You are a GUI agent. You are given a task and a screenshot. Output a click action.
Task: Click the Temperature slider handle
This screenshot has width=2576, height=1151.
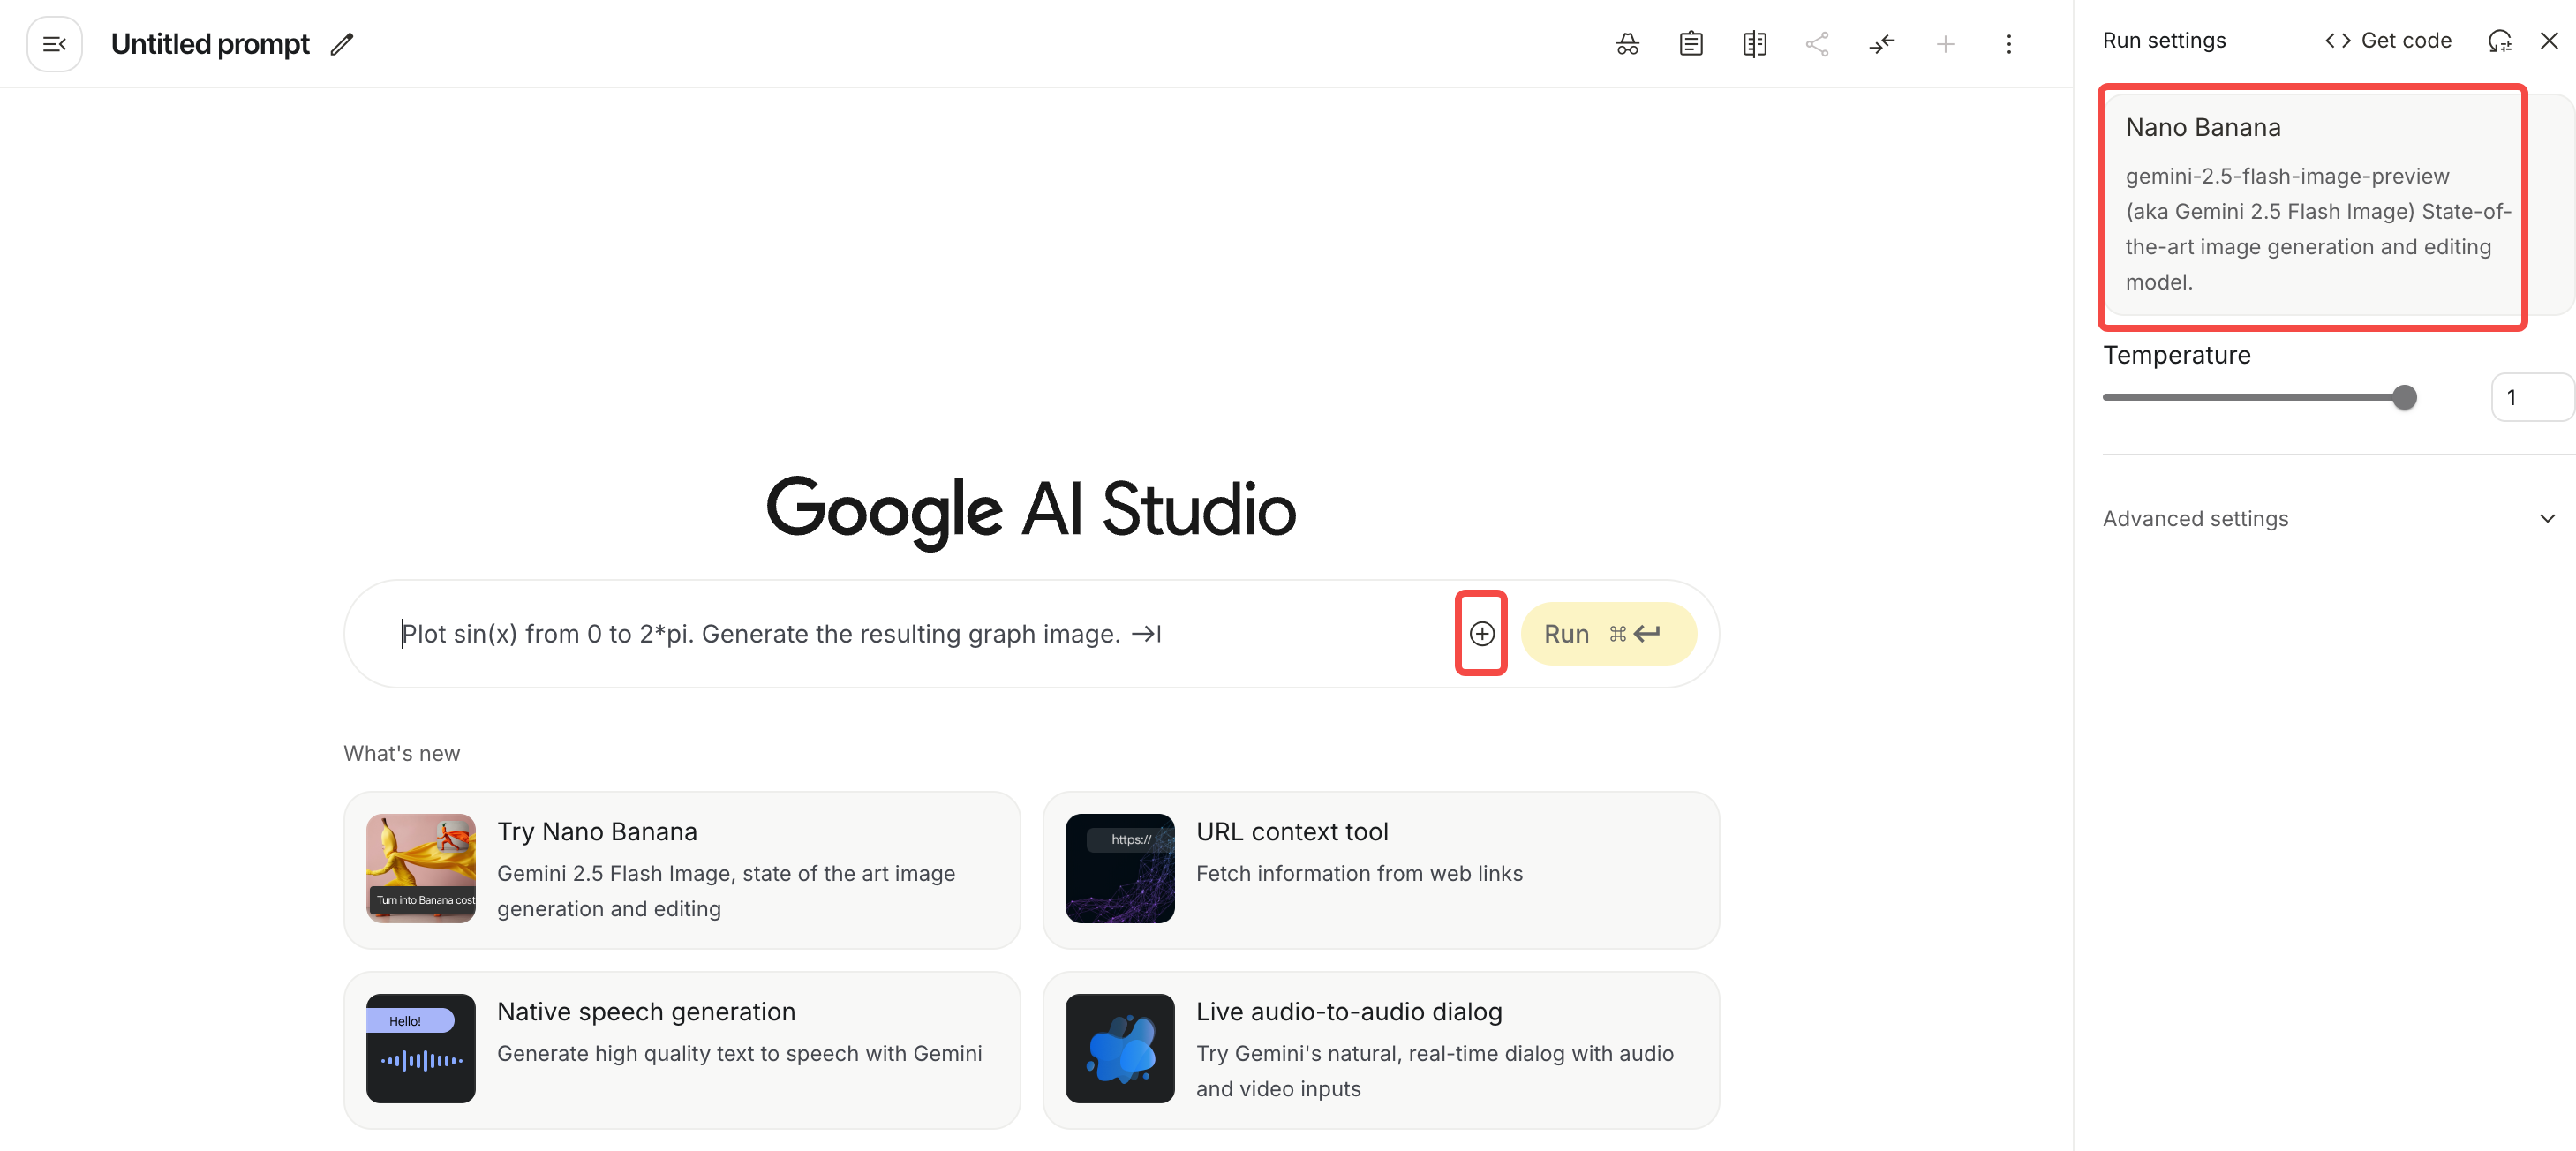point(2404,397)
